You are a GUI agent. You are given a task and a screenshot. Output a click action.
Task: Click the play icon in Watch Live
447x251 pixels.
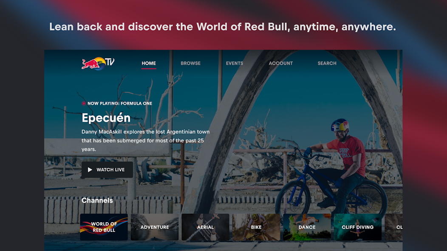pyautogui.click(x=90, y=170)
